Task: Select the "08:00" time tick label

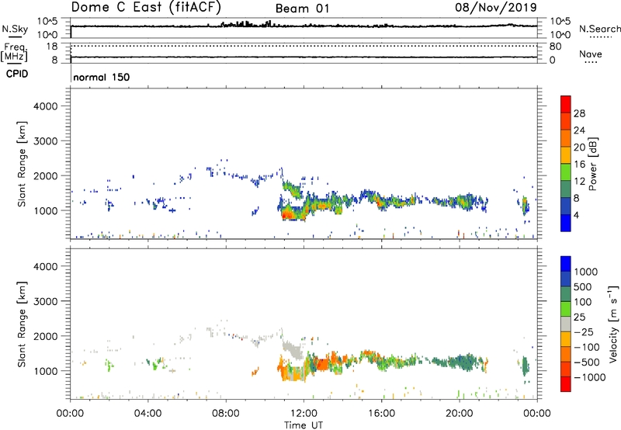Action: (226, 414)
